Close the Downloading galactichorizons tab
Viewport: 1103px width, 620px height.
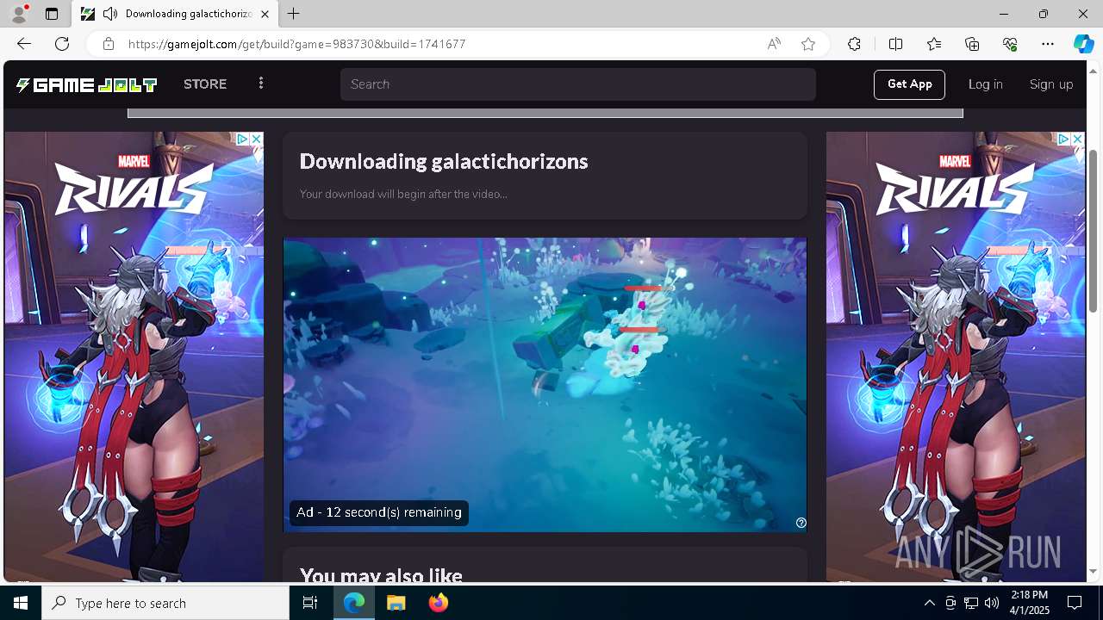click(x=265, y=14)
